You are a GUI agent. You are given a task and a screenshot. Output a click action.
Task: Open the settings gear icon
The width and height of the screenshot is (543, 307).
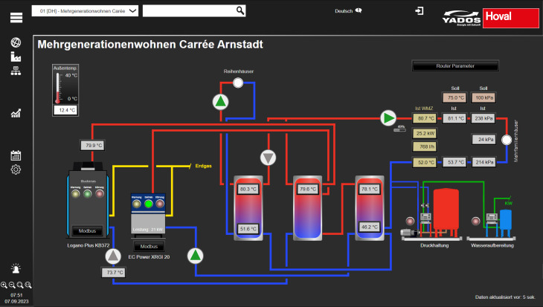click(16, 170)
